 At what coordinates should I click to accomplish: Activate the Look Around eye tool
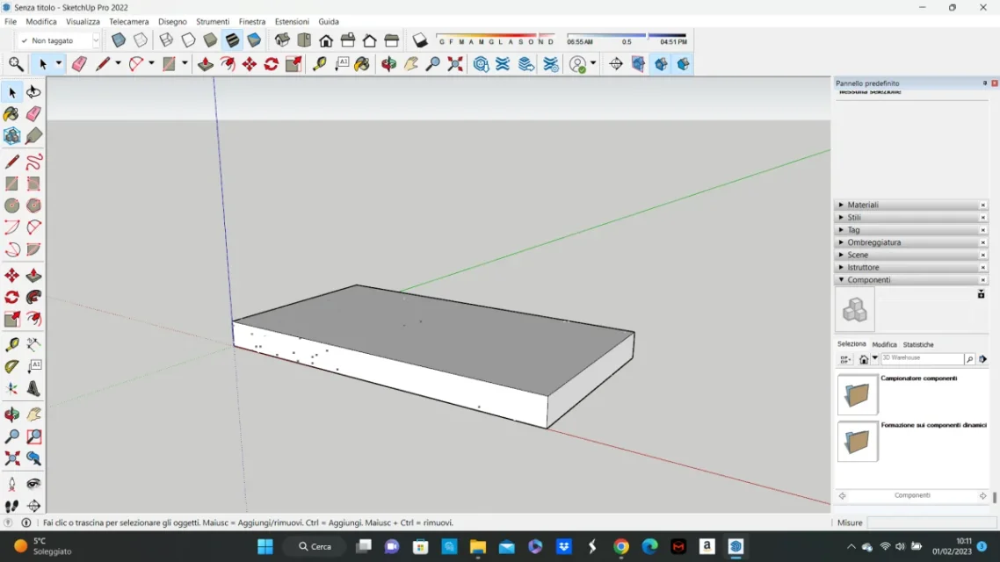[33, 484]
